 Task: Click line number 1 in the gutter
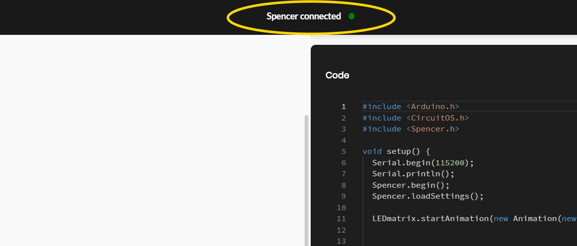click(343, 107)
